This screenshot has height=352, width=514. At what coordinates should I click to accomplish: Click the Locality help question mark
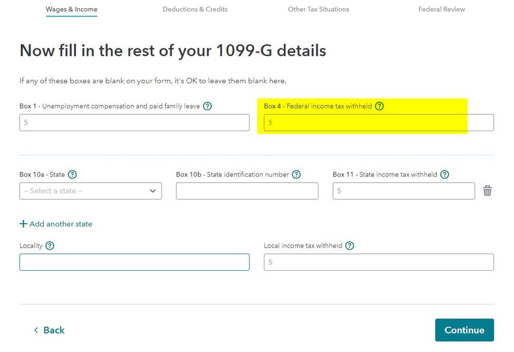[x=50, y=246]
